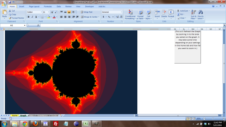Toggle Bottom Align
Viewport: 226px width, 127px height.
click(69, 12)
